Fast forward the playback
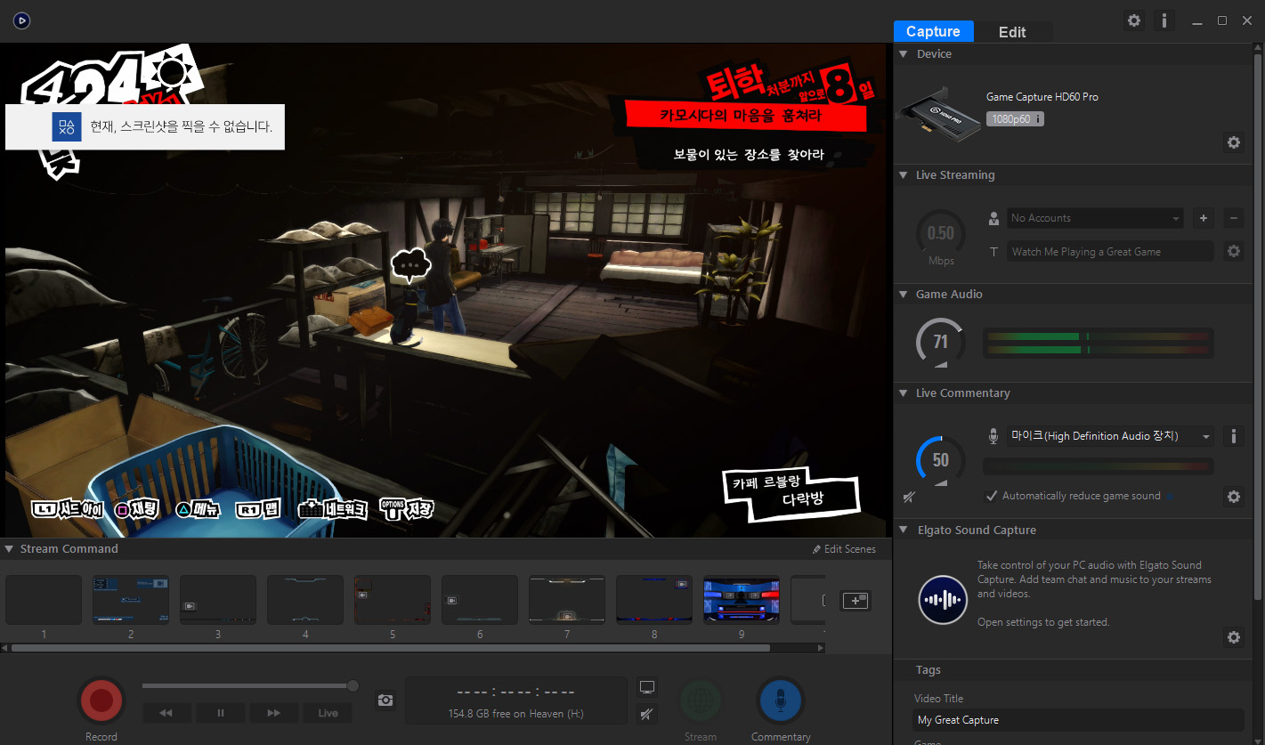1265x745 pixels. [x=274, y=713]
